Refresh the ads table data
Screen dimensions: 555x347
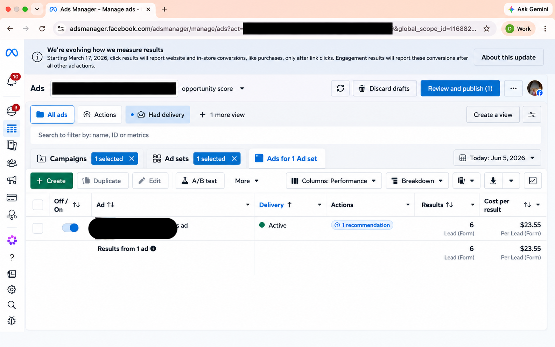click(x=340, y=88)
